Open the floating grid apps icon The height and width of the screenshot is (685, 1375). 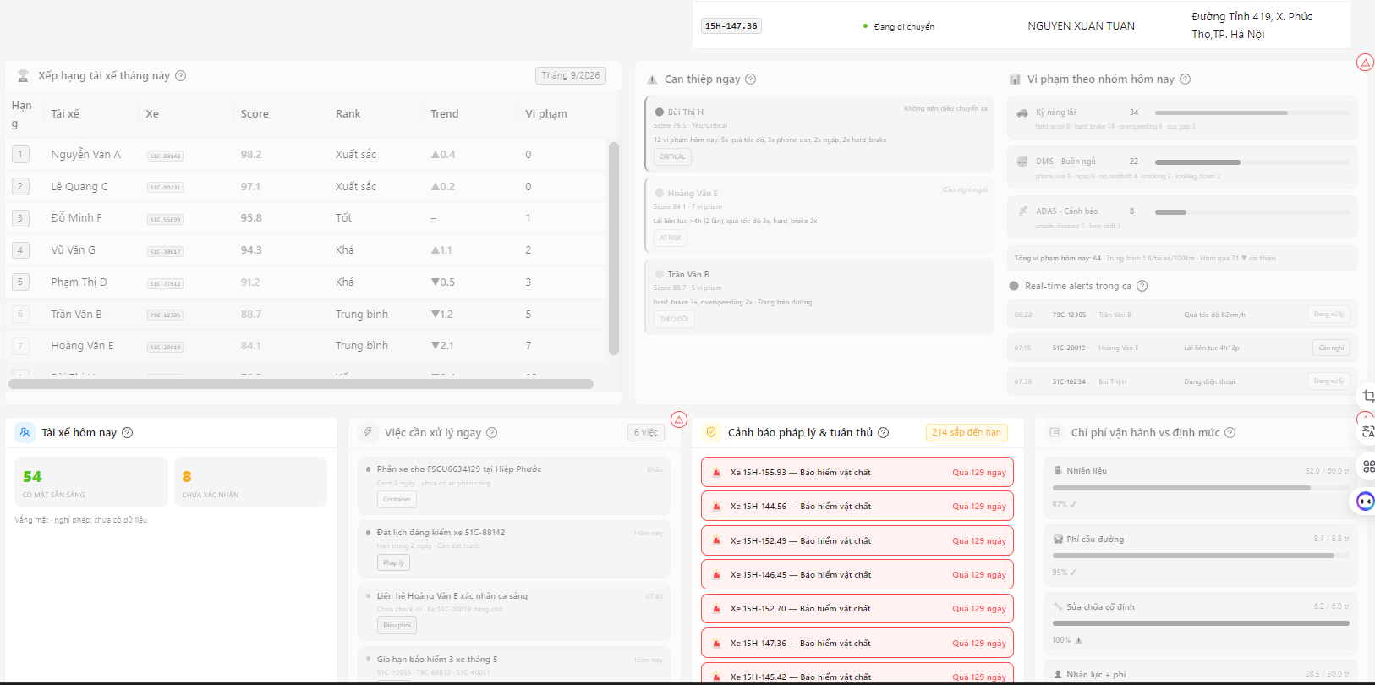[1368, 466]
